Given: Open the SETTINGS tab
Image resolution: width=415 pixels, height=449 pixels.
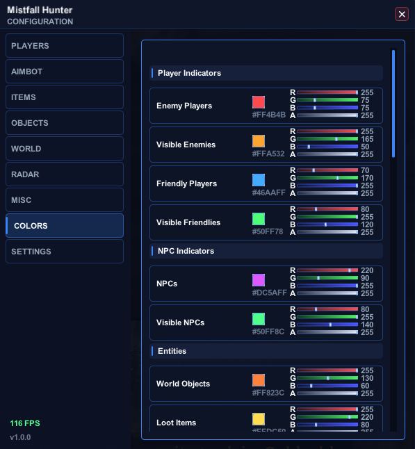Looking at the screenshot, I should [x=65, y=252].
